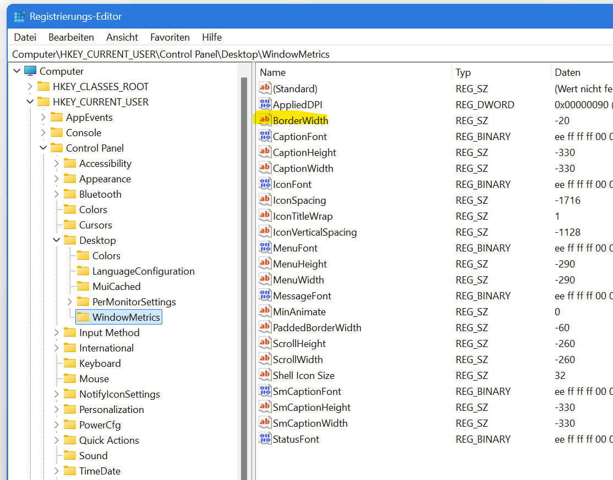Click the Registry Editor app icon in title bar
The width and height of the screenshot is (613, 480).
(19, 16)
